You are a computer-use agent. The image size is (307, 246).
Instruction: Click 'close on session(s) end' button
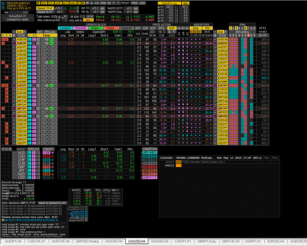52,203
